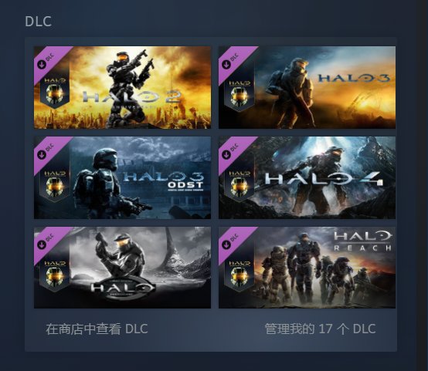Click the MCC helmet badge on Halo 4 tile
The image size is (428, 371).
239,183
